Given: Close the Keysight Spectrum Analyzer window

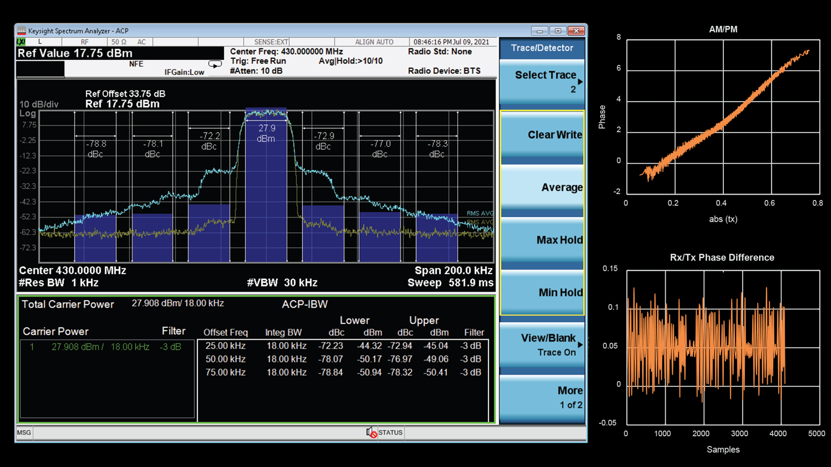Looking at the screenshot, I should click(x=577, y=31).
